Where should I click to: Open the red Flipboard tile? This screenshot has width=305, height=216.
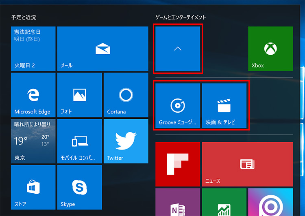pyautogui.click(x=178, y=164)
